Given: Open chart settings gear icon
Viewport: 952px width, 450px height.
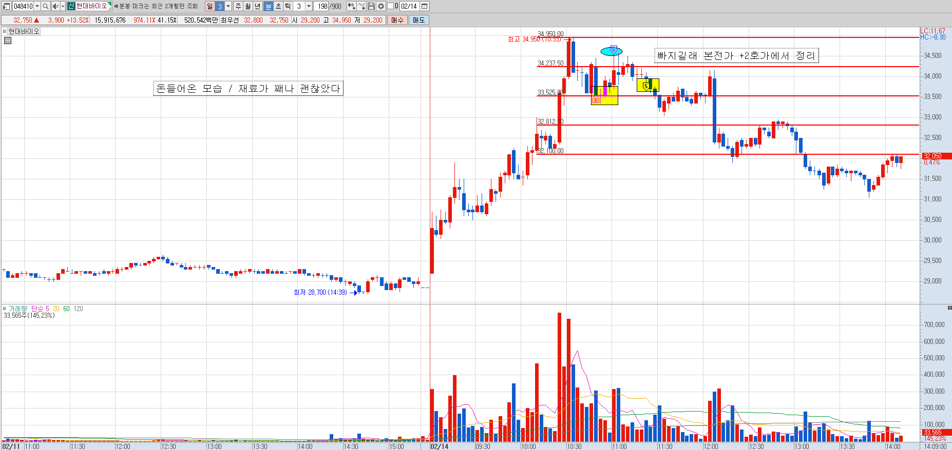Looking at the screenshot, I should click(x=381, y=6).
